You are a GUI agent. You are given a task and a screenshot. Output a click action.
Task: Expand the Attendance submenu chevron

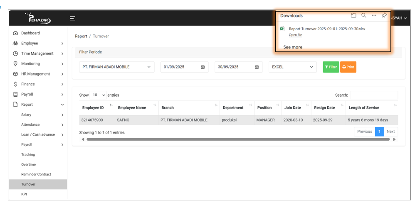pos(62,125)
